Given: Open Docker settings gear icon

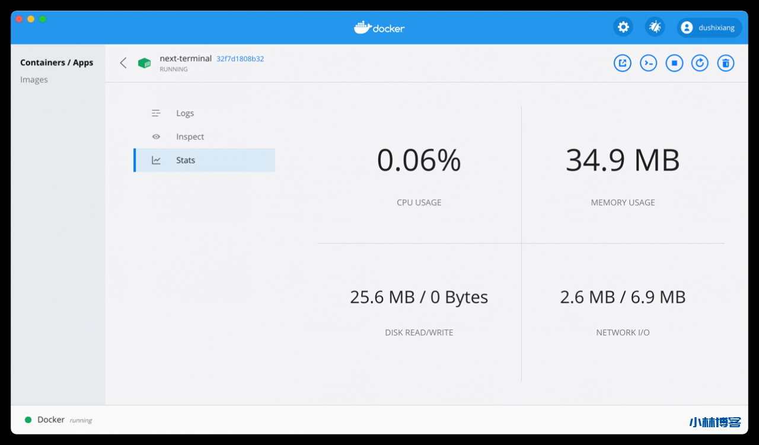Looking at the screenshot, I should [623, 27].
